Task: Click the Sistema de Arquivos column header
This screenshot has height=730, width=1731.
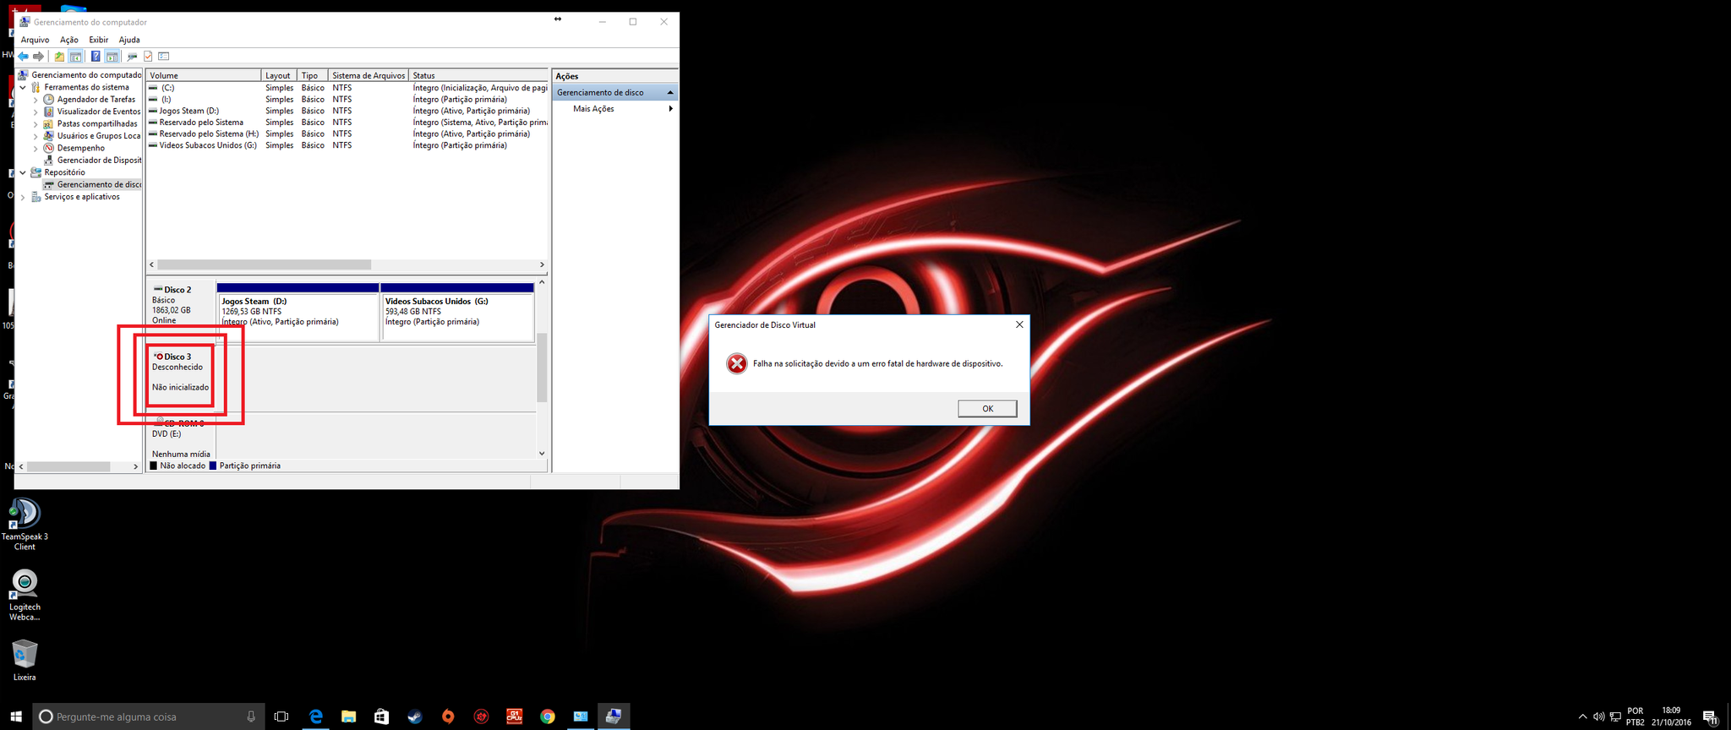Action: pyautogui.click(x=369, y=75)
